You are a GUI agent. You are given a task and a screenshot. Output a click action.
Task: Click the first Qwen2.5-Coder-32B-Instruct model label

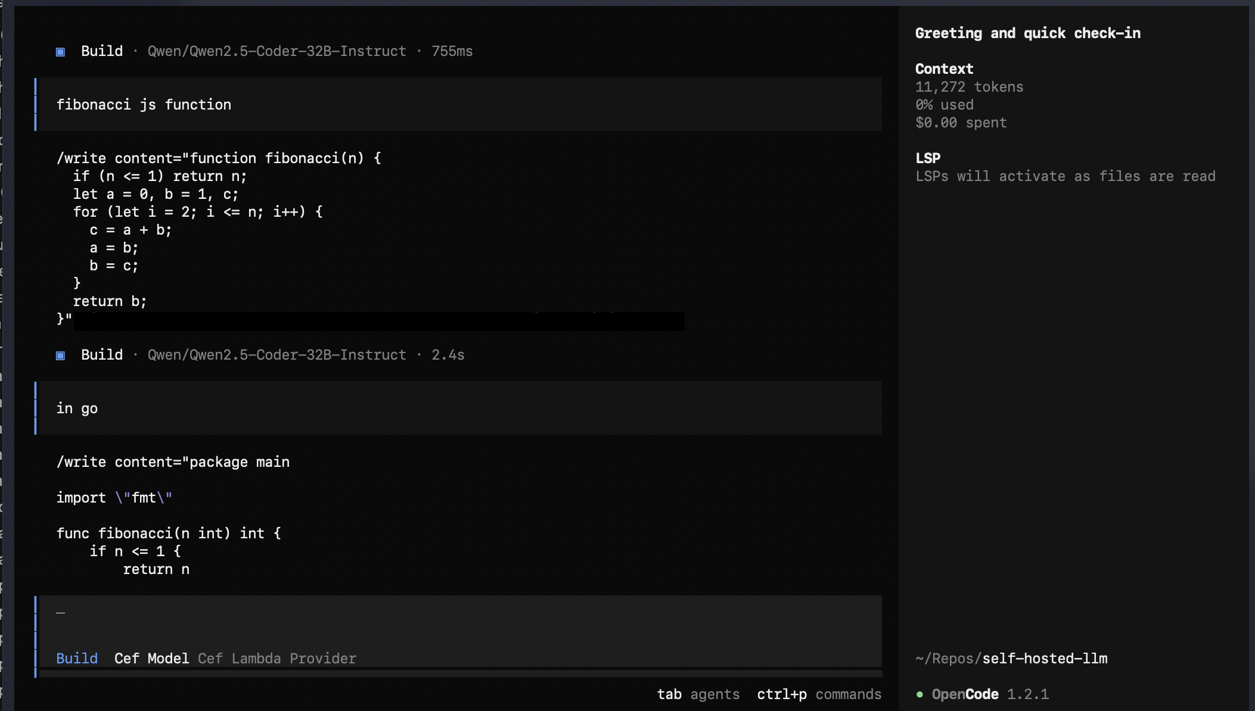coord(277,51)
